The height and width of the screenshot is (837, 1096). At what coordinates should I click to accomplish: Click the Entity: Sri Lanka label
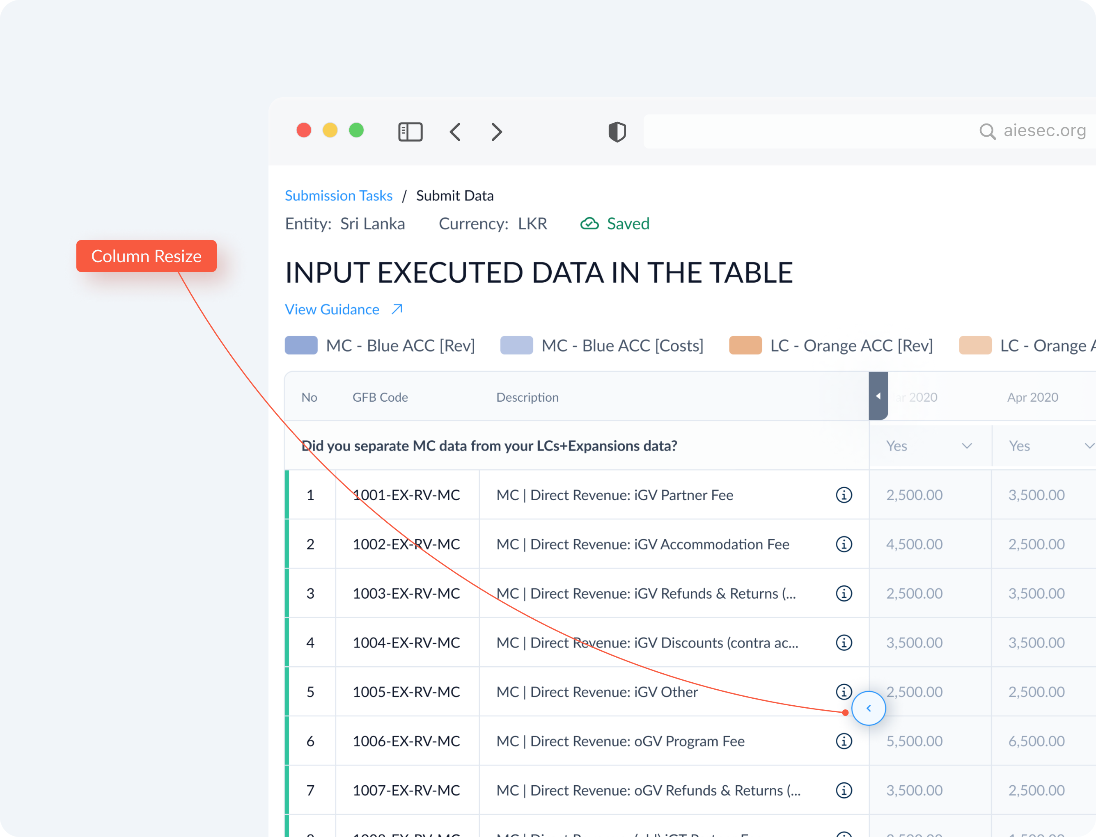click(345, 224)
